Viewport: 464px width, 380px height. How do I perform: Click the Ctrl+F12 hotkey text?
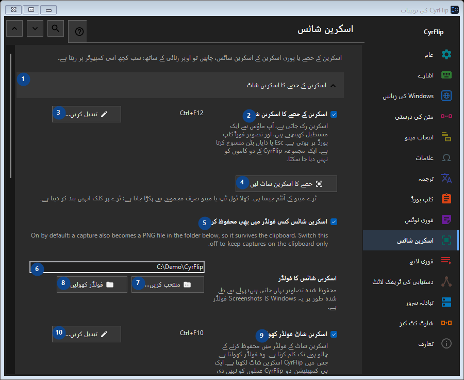point(191,113)
